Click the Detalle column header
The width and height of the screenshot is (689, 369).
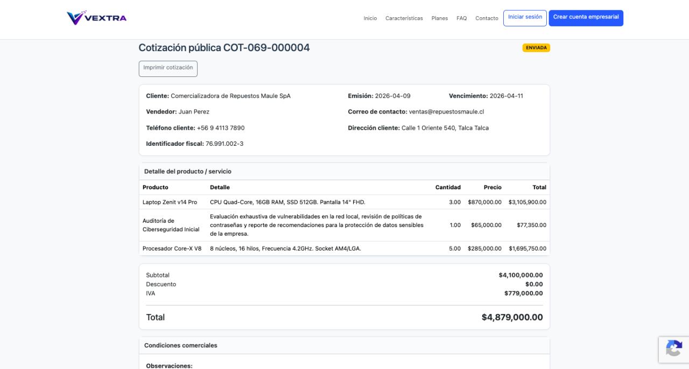[220, 187]
